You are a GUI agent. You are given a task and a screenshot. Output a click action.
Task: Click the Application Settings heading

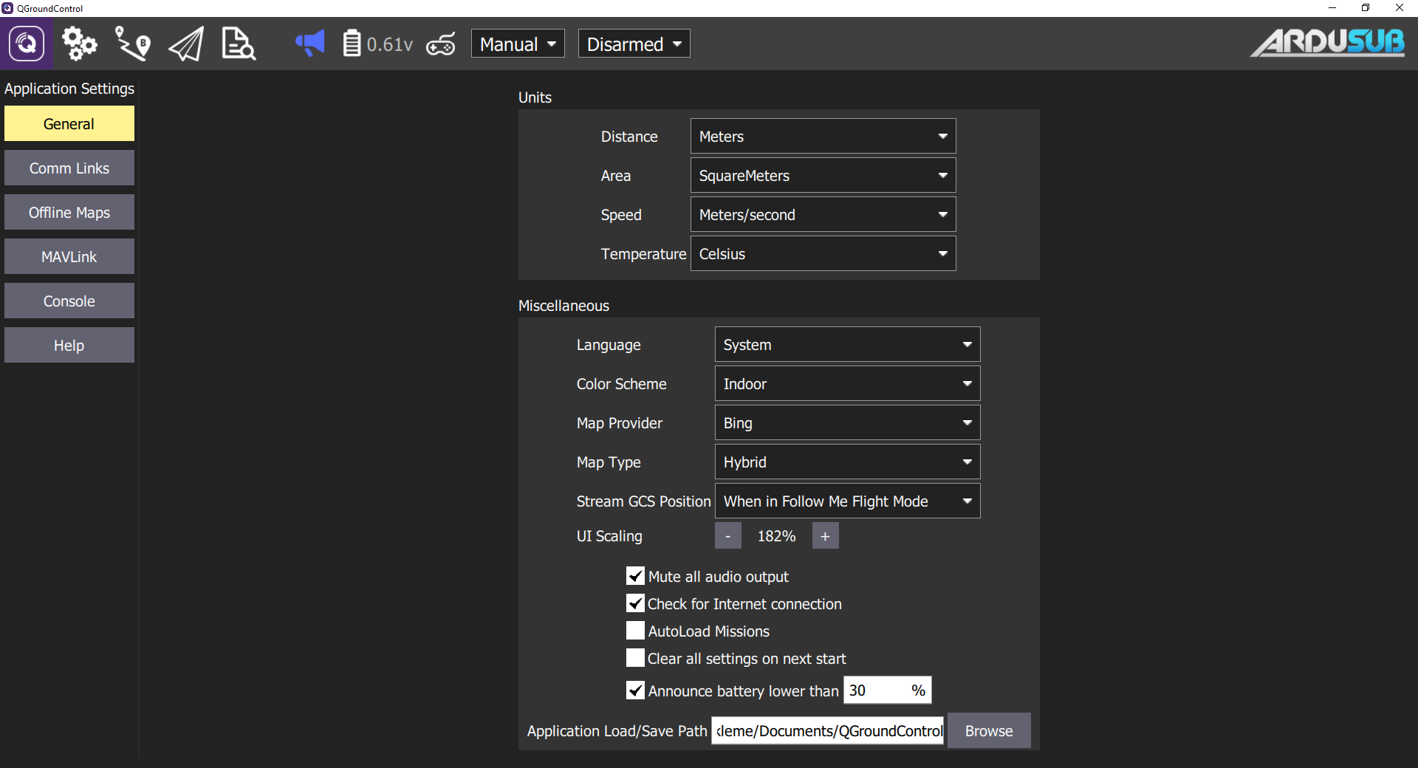[69, 89]
